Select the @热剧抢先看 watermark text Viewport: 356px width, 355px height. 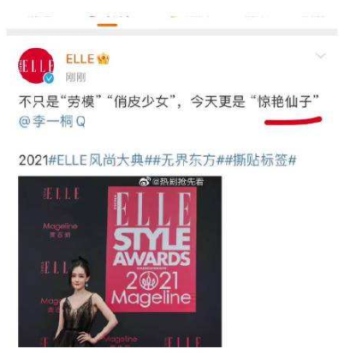pyautogui.click(x=178, y=182)
